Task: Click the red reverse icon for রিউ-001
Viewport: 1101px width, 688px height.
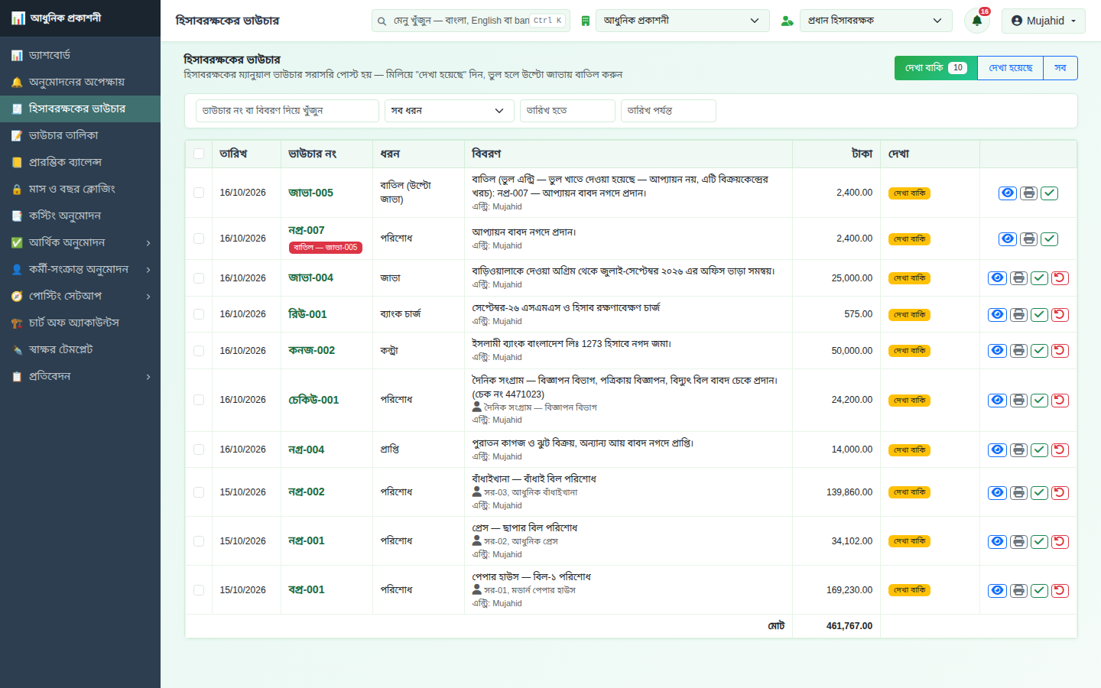Action: click(1060, 314)
